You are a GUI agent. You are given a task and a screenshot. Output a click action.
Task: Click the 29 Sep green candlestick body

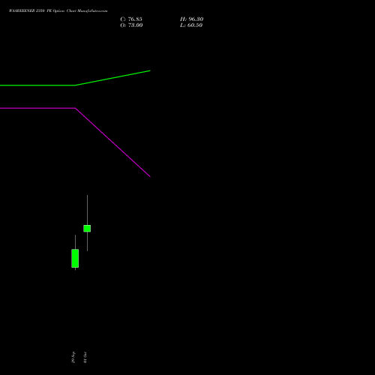(75, 258)
